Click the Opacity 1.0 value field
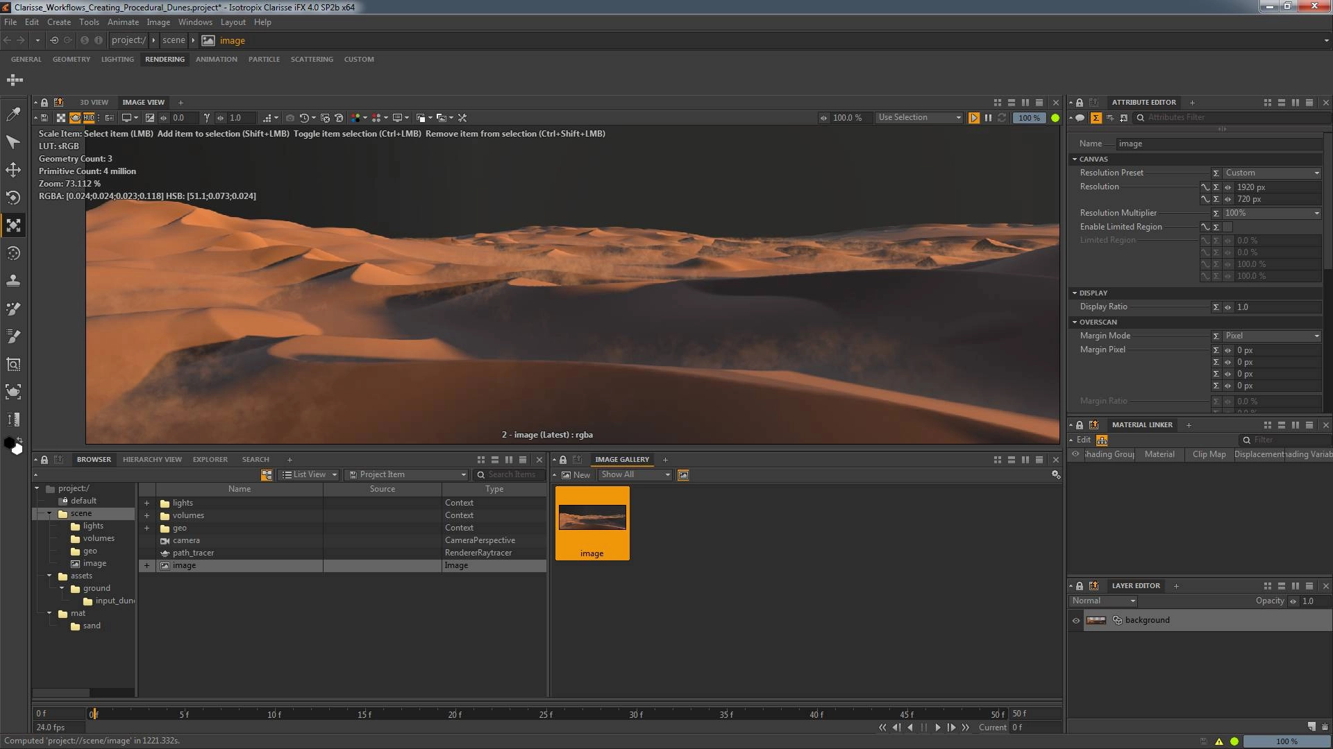The width and height of the screenshot is (1333, 749). pos(1316,601)
